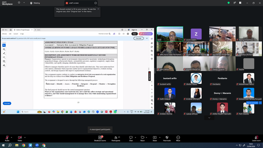Open Host tools shield menu
The width and height of the screenshot is (263, 148).
pos(167,139)
